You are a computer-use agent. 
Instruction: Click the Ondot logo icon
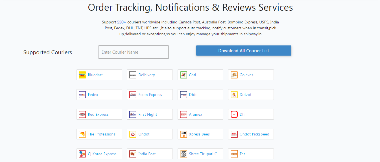133,134
